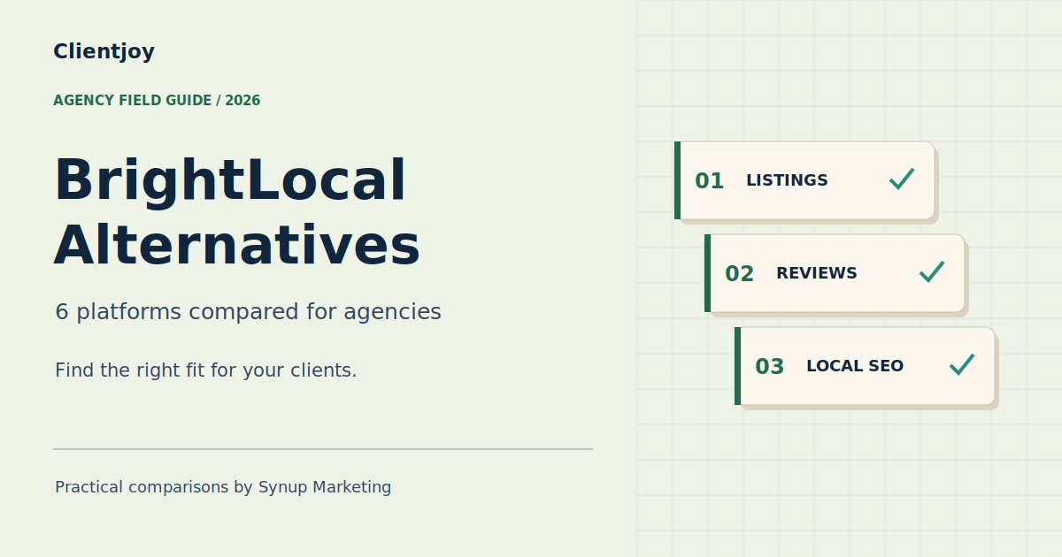Click the REVIEWS label

pos(817,273)
